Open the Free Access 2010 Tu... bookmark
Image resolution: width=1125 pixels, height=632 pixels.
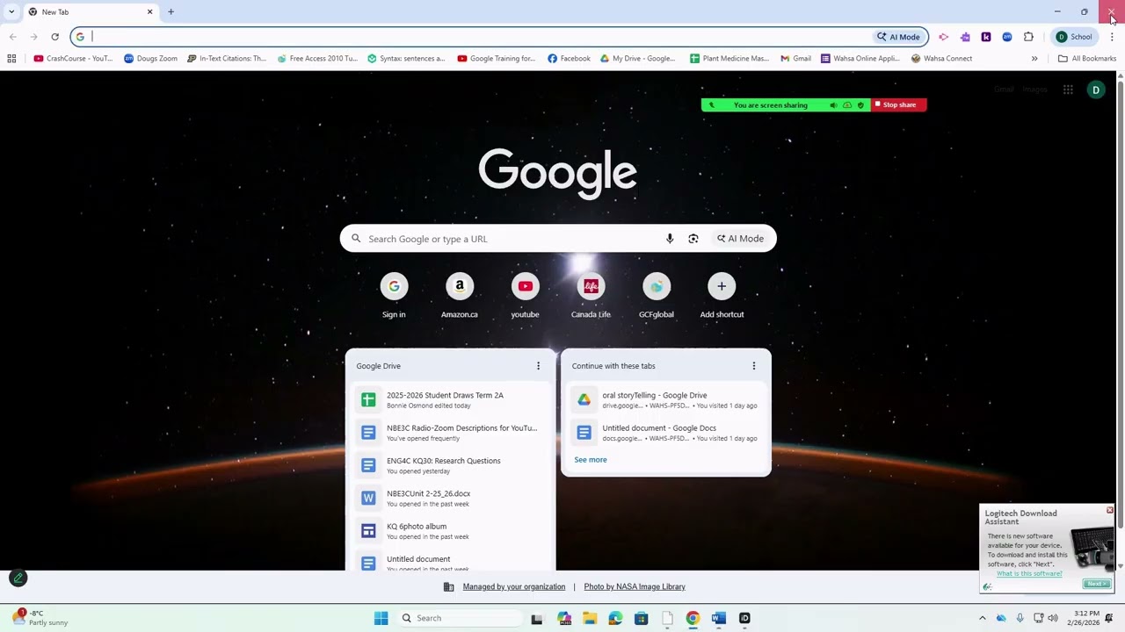pos(317,59)
